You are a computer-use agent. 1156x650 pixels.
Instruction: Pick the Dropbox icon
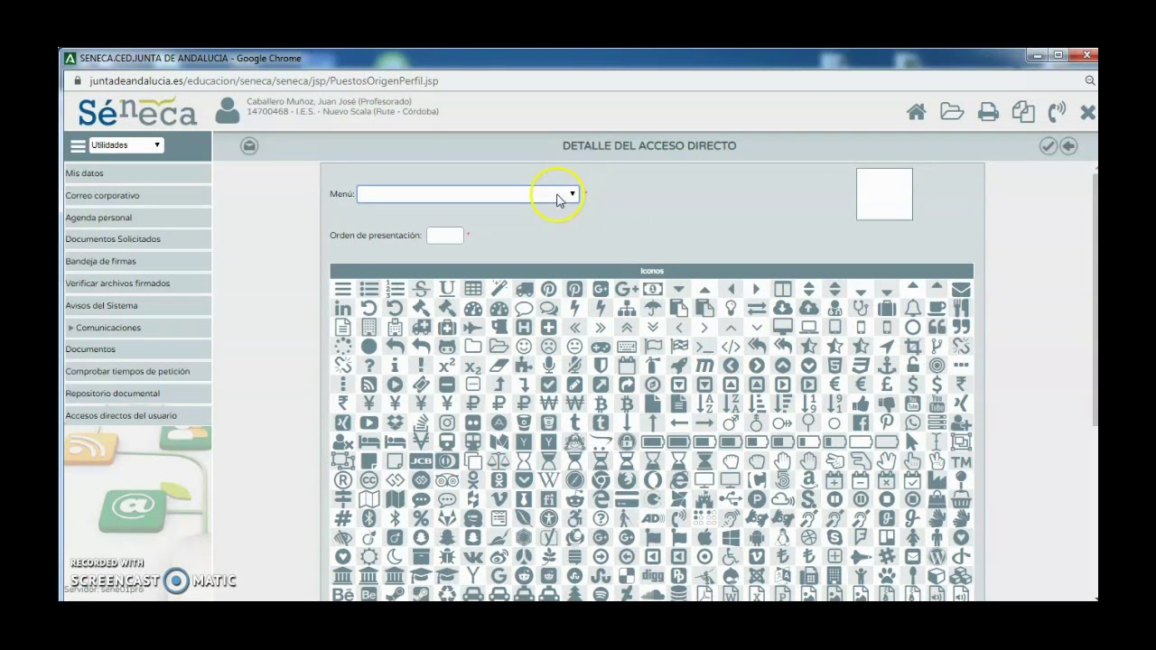(396, 422)
